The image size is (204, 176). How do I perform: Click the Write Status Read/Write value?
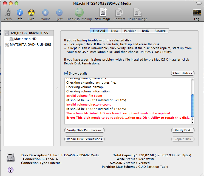click(x=146, y=159)
